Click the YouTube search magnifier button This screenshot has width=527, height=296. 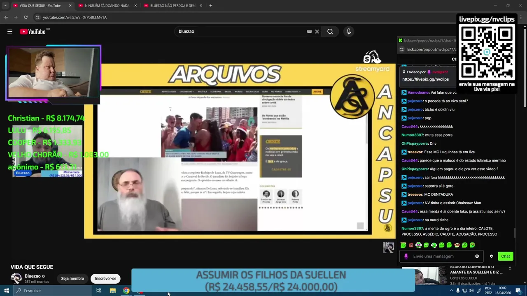330,32
